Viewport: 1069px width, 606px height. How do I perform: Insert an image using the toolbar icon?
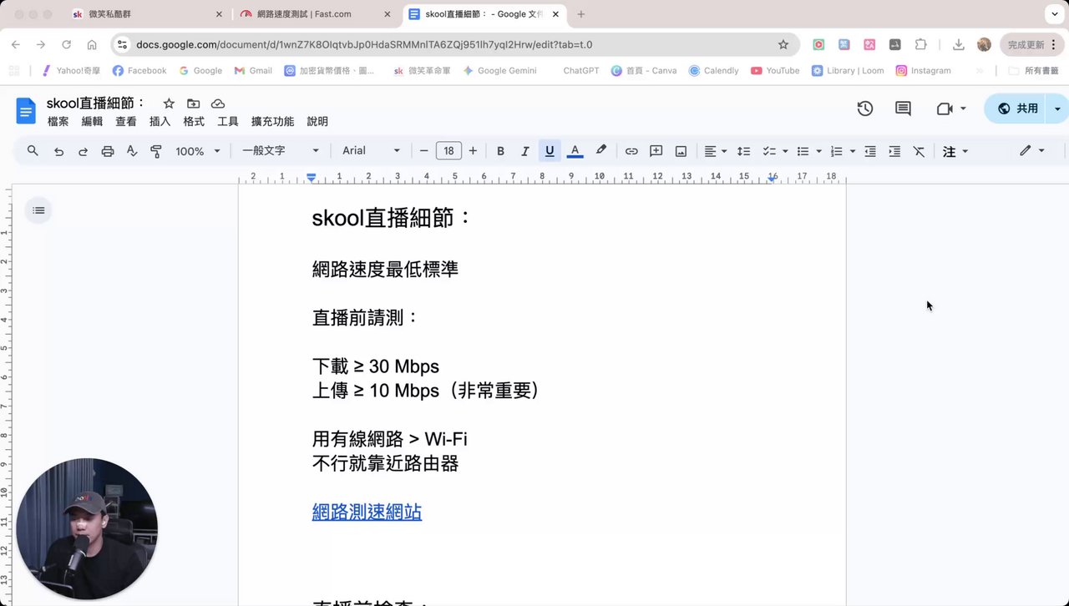(x=681, y=151)
